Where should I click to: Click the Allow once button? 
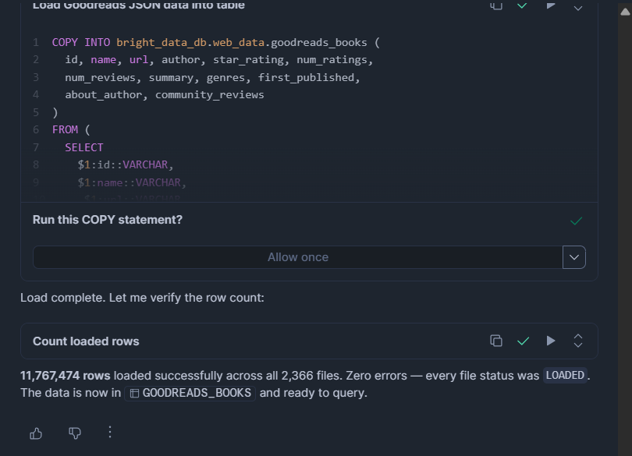pyautogui.click(x=298, y=257)
